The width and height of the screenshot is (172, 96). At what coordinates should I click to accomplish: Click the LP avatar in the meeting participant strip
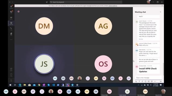point(129,78)
